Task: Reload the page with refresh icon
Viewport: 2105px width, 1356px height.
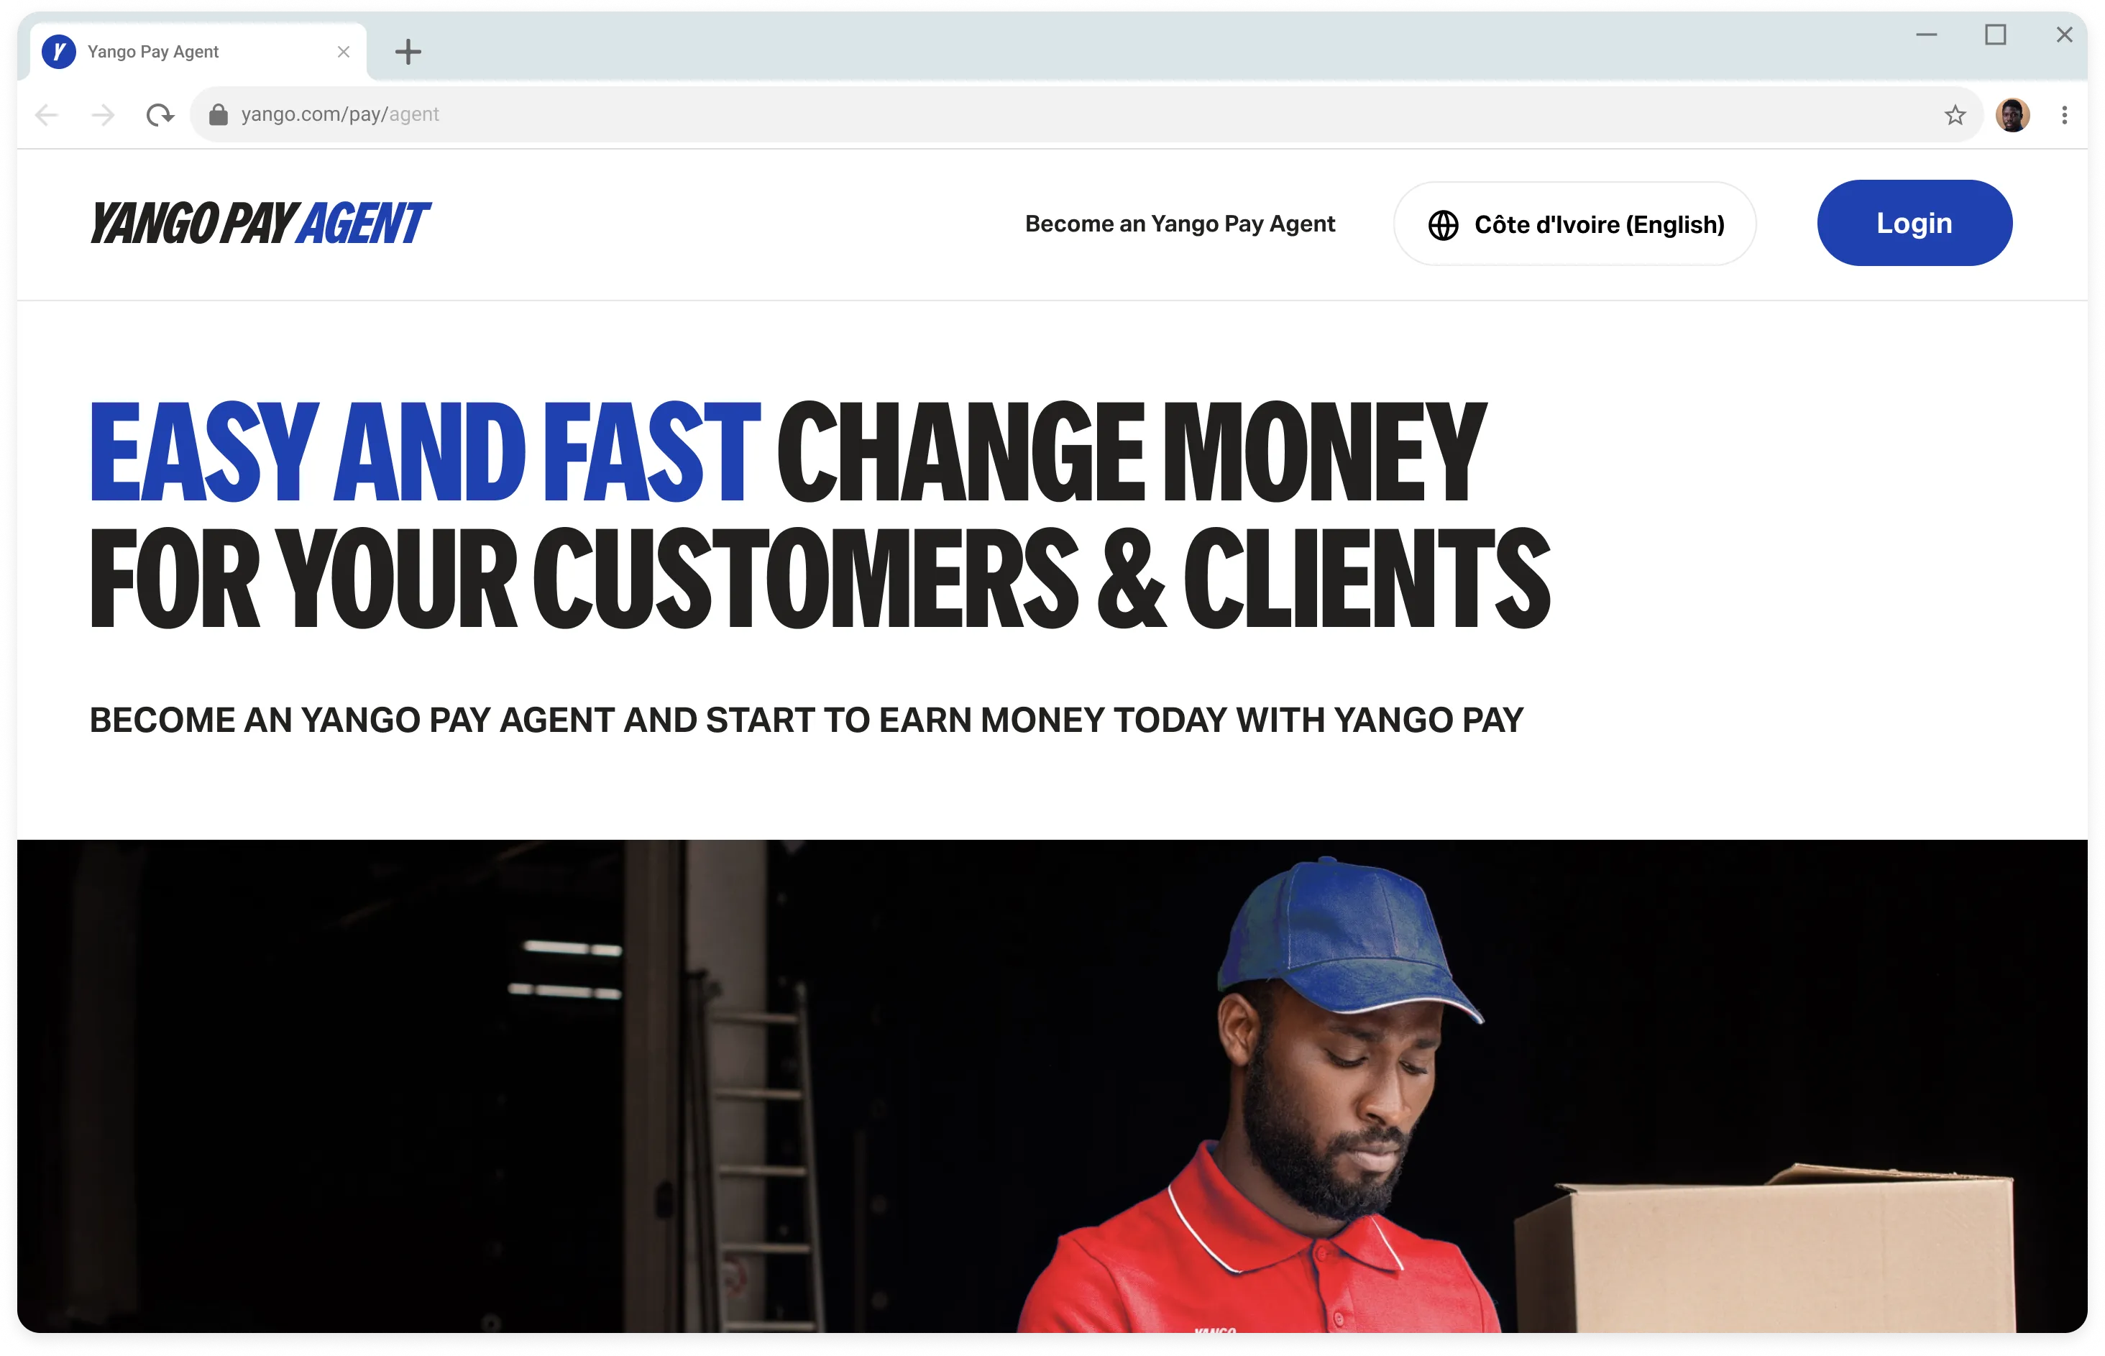Action: 160,114
